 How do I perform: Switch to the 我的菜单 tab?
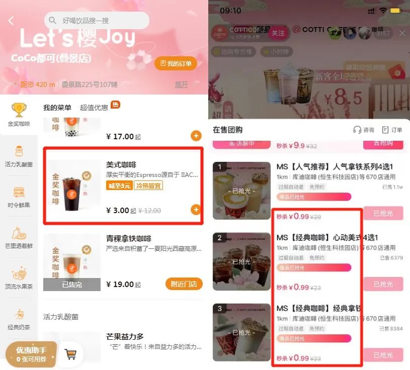click(57, 108)
